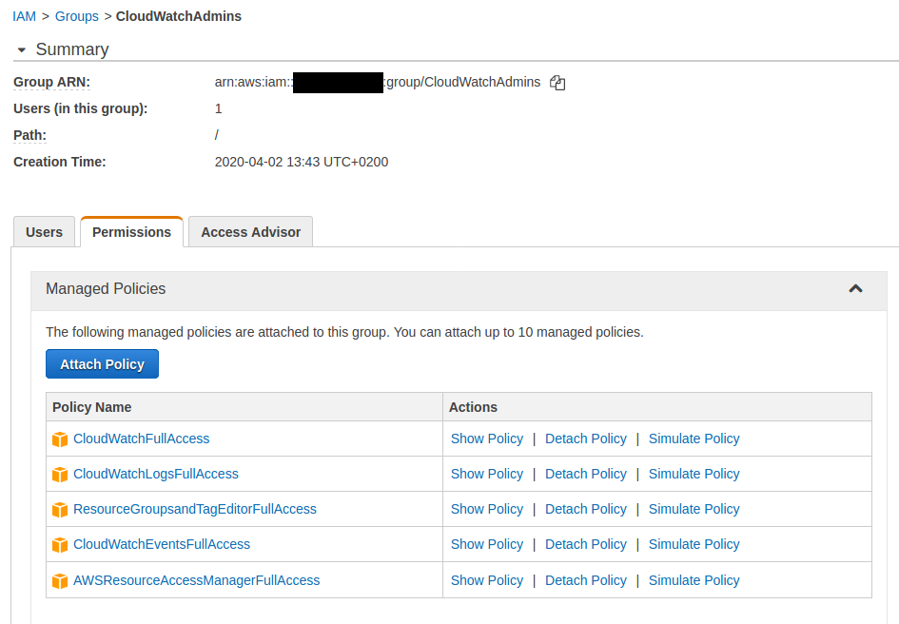The image size is (899, 624).
Task: Simulate Policy for CloudWatchFullAccess
Action: (x=694, y=439)
